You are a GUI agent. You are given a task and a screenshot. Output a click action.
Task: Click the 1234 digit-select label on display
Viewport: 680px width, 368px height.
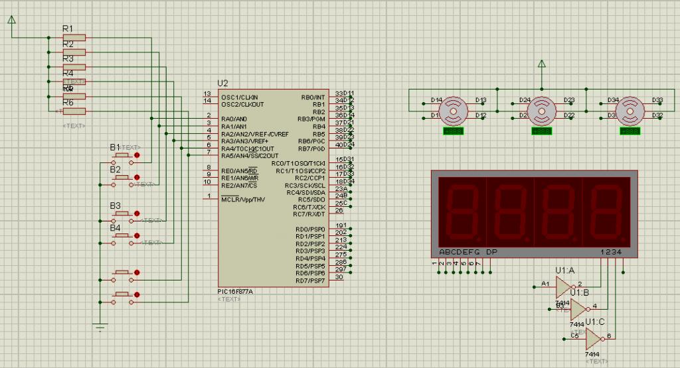pyautogui.click(x=611, y=252)
